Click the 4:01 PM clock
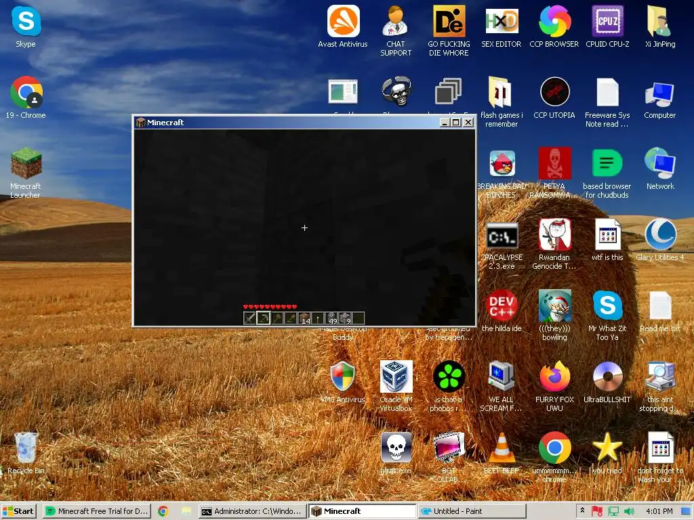The height and width of the screenshot is (520, 694). pyautogui.click(x=659, y=511)
